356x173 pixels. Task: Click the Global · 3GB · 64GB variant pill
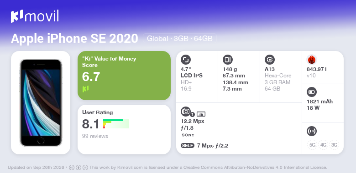(179, 39)
